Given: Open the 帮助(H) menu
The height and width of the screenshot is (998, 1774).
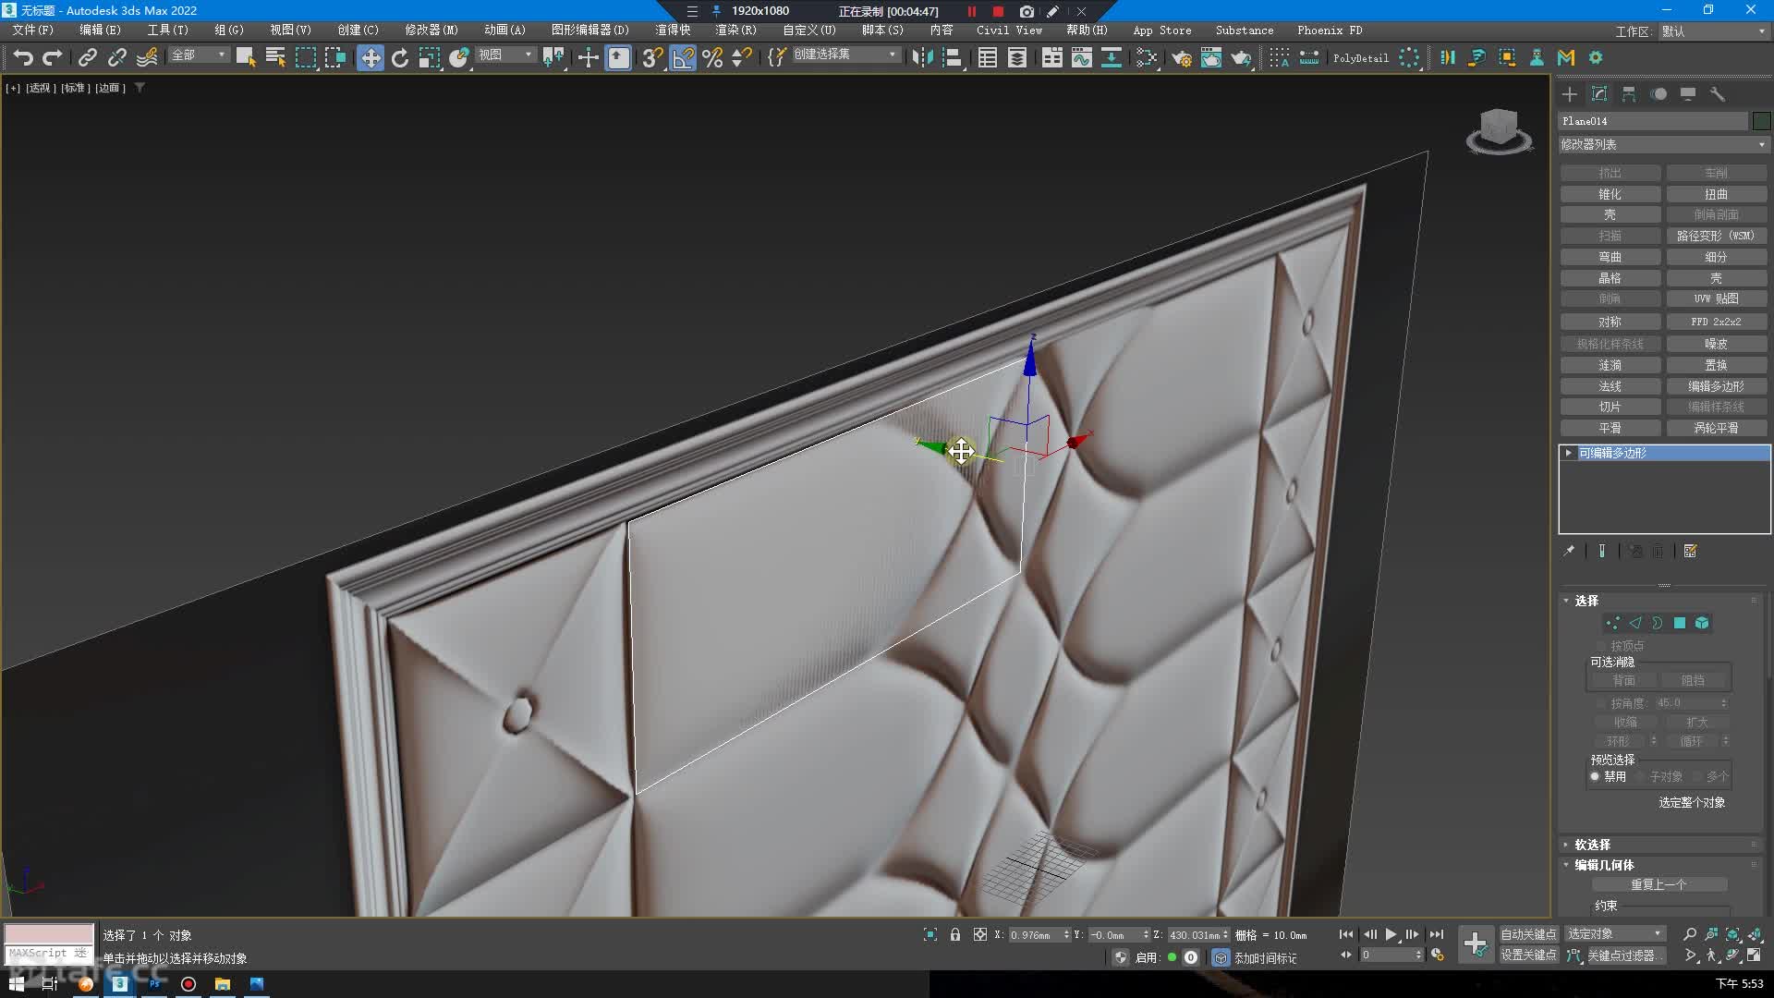Looking at the screenshot, I should (1087, 30).
